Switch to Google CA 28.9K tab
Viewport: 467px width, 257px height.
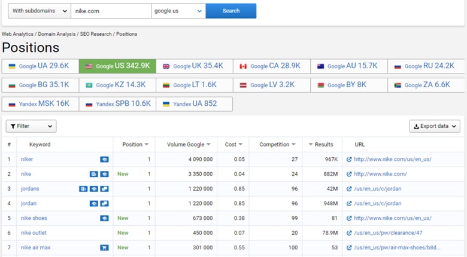pos(272,66)
